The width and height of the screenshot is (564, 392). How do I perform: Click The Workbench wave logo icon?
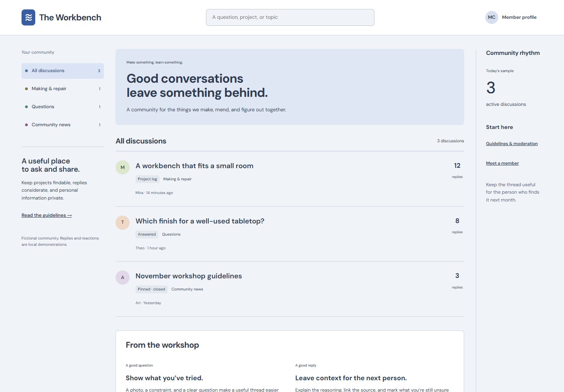point(28,17)
